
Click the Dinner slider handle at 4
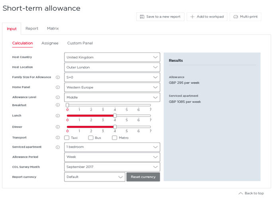[115, 127]
